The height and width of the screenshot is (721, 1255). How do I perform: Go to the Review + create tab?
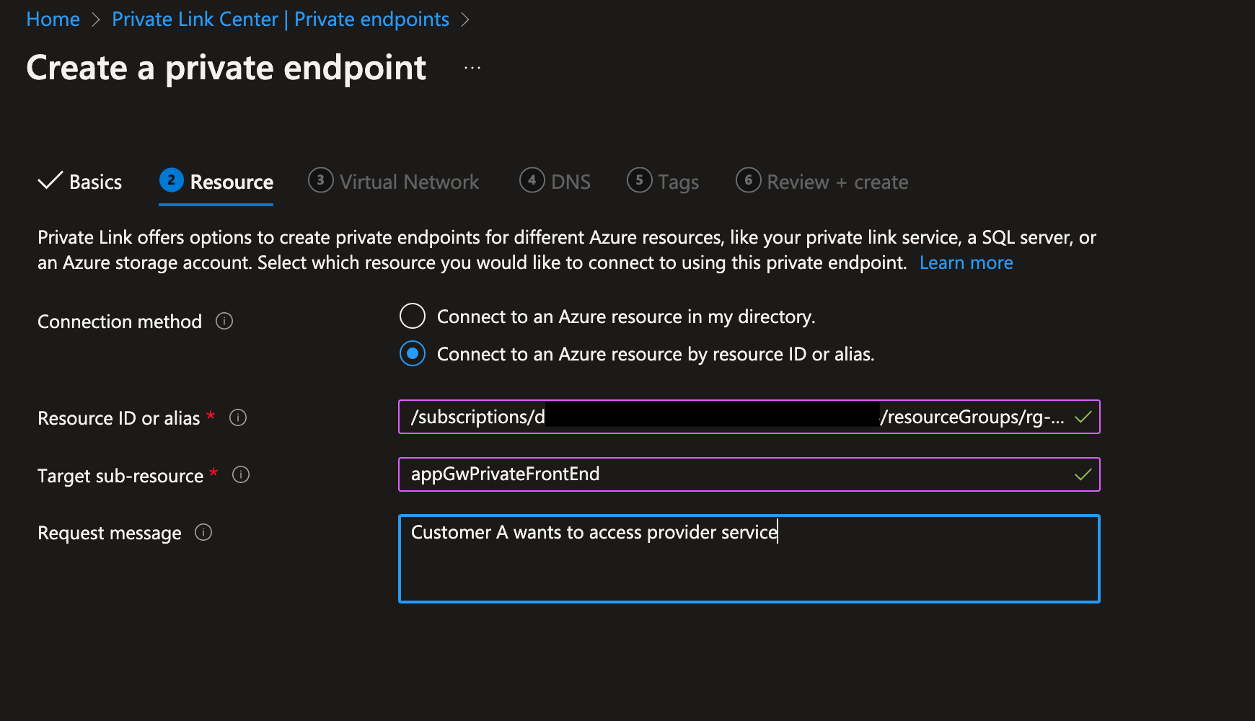tap(837, 182)
